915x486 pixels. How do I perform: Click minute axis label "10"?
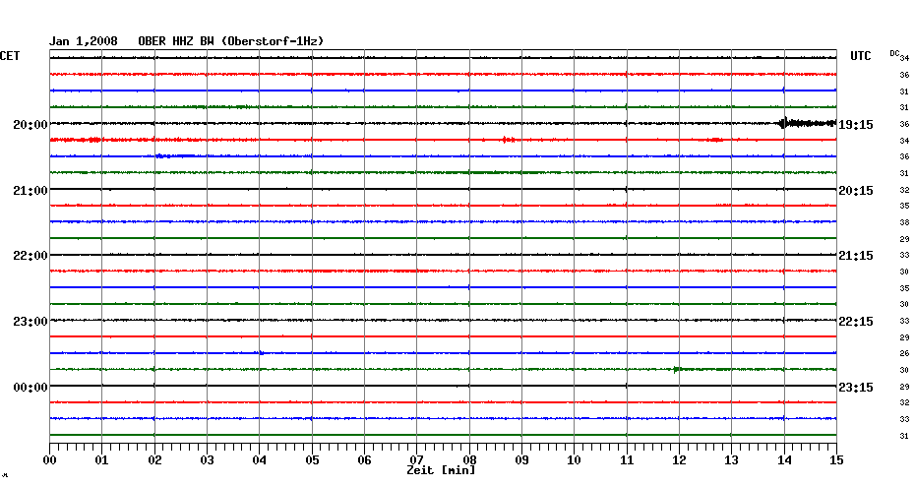point(575,460)
